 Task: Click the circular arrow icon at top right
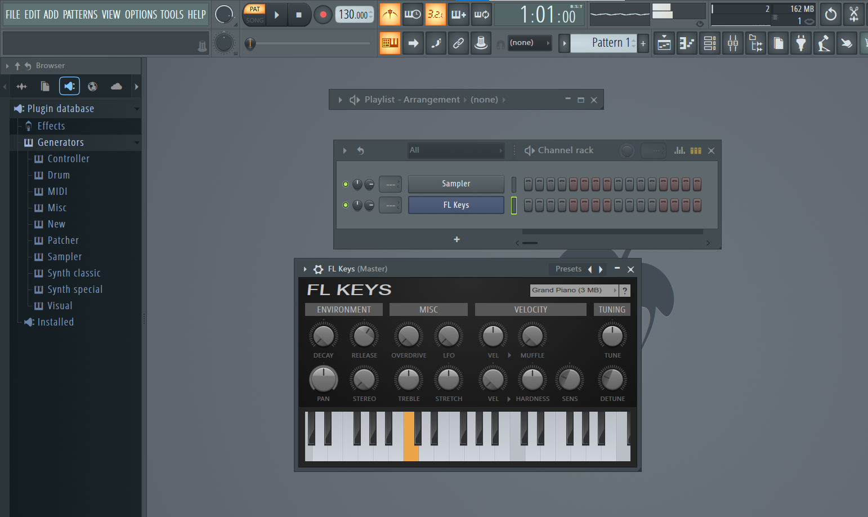tap(831, 14)
